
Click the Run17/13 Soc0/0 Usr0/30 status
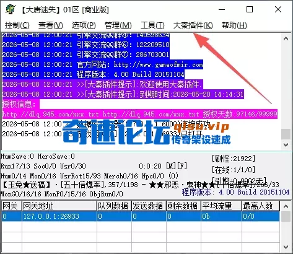point(43,166)
